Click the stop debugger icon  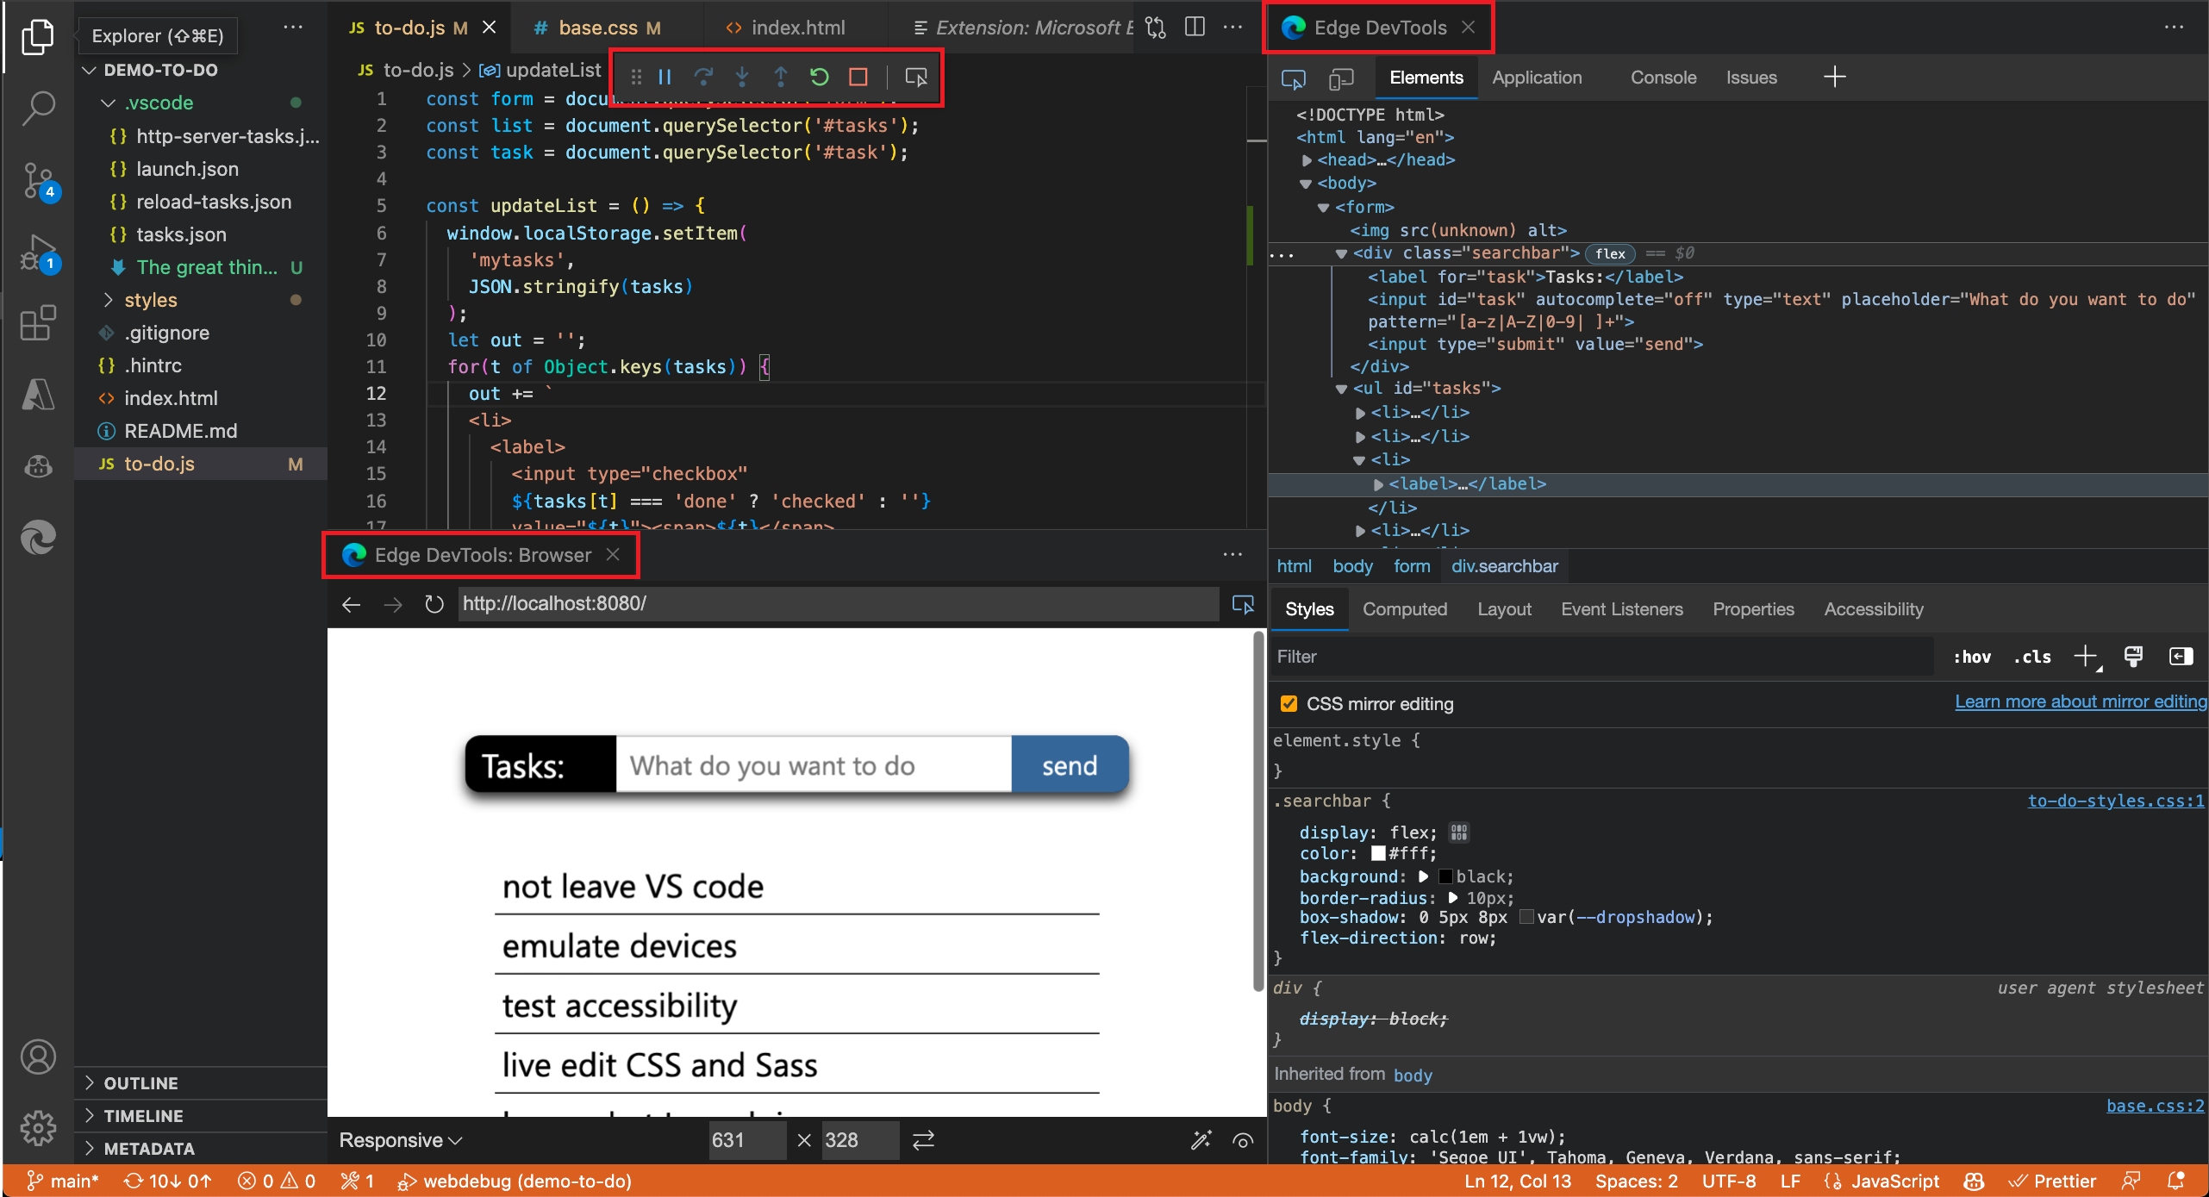[x=858, y=77]
